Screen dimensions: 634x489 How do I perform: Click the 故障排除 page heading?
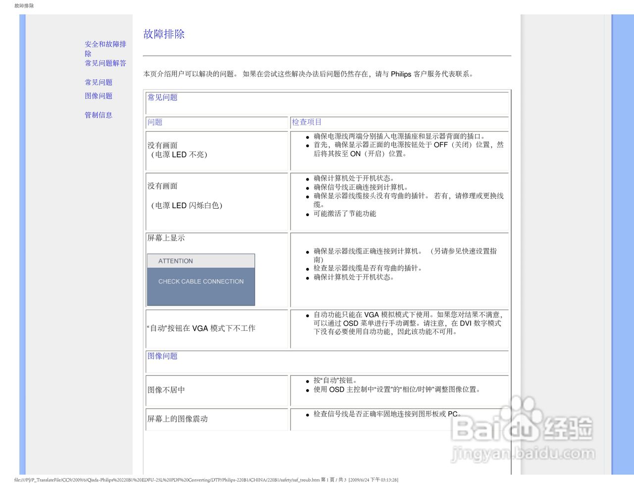(x=164, y=34)
